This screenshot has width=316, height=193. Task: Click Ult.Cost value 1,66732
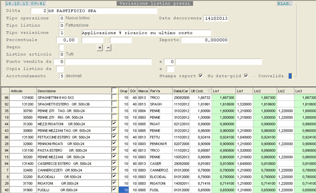pos(201,97)
